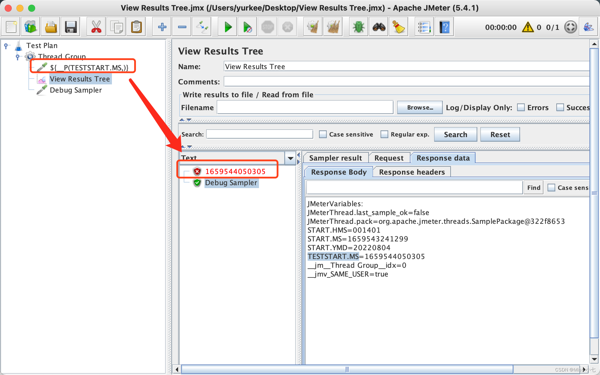Toggle the Errors only checkbox
Image resolution: width=600 pixels, height=375 pixels.
[x=521, y=108]
